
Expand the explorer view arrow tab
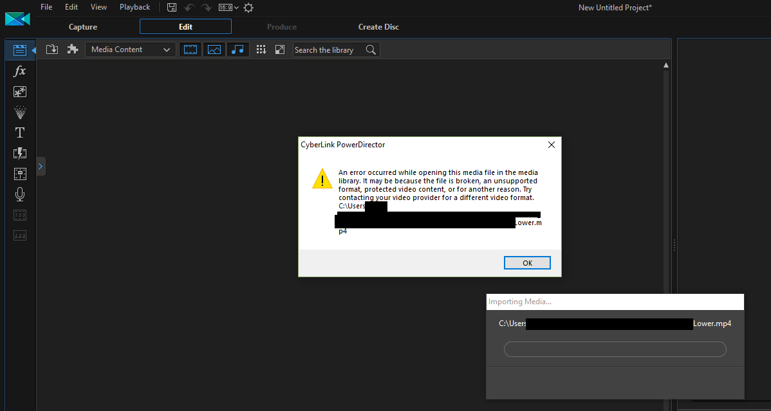tap(41, 166)
